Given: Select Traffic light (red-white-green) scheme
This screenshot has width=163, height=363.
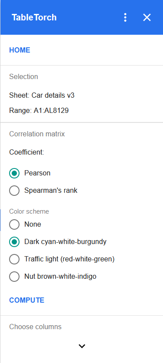Looking at the screenshot, I should (x=14, y=259).
